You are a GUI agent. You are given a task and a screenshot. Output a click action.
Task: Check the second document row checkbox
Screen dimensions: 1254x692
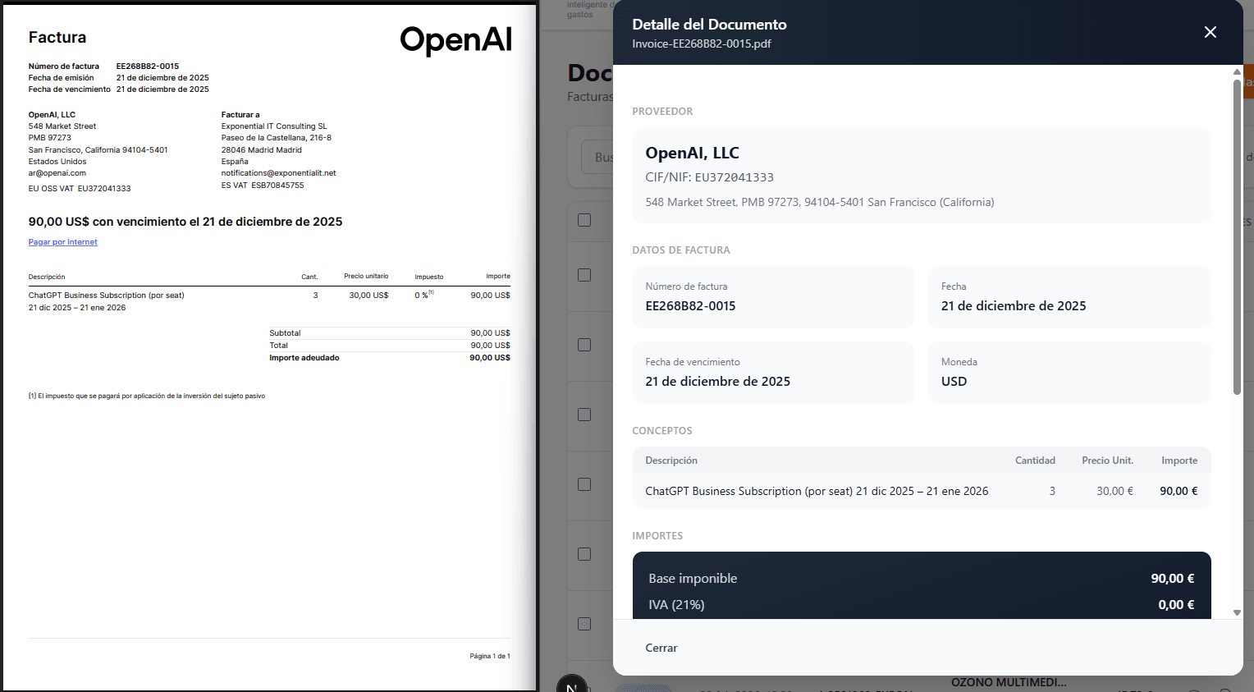click(584, 345)
